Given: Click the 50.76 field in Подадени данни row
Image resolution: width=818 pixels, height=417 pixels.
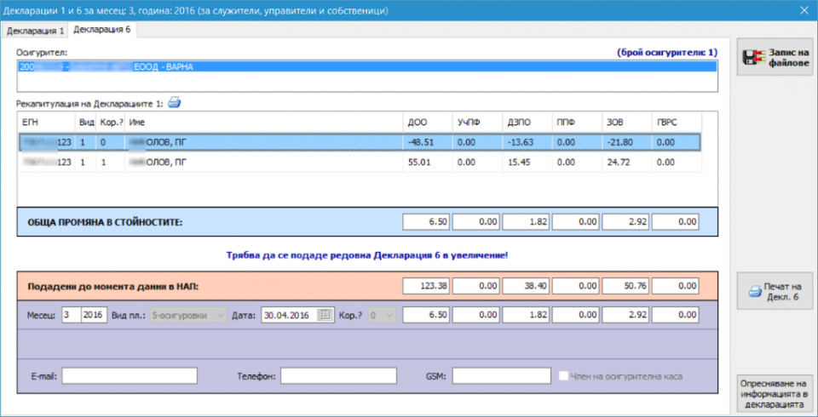Looking at the screenshot, I should (626, 286).
